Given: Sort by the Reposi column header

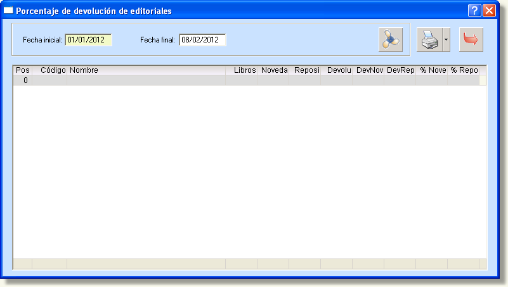Looking at the screenshot, I should [305, 70].
